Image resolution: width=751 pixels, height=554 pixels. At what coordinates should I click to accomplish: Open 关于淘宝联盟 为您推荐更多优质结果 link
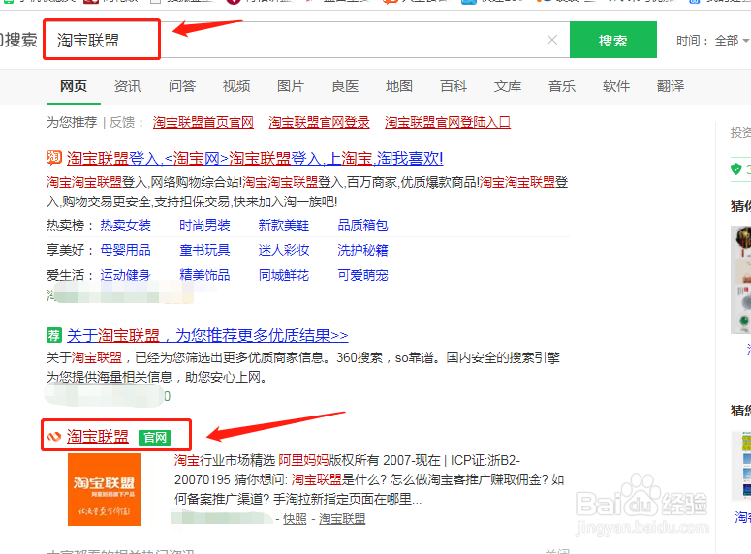pyautogui.click(x=207, y=335)
